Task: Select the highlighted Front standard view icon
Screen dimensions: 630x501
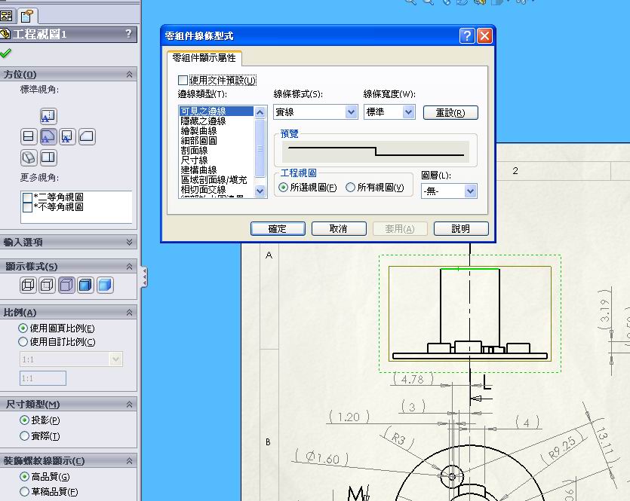Action: [48, 137]
